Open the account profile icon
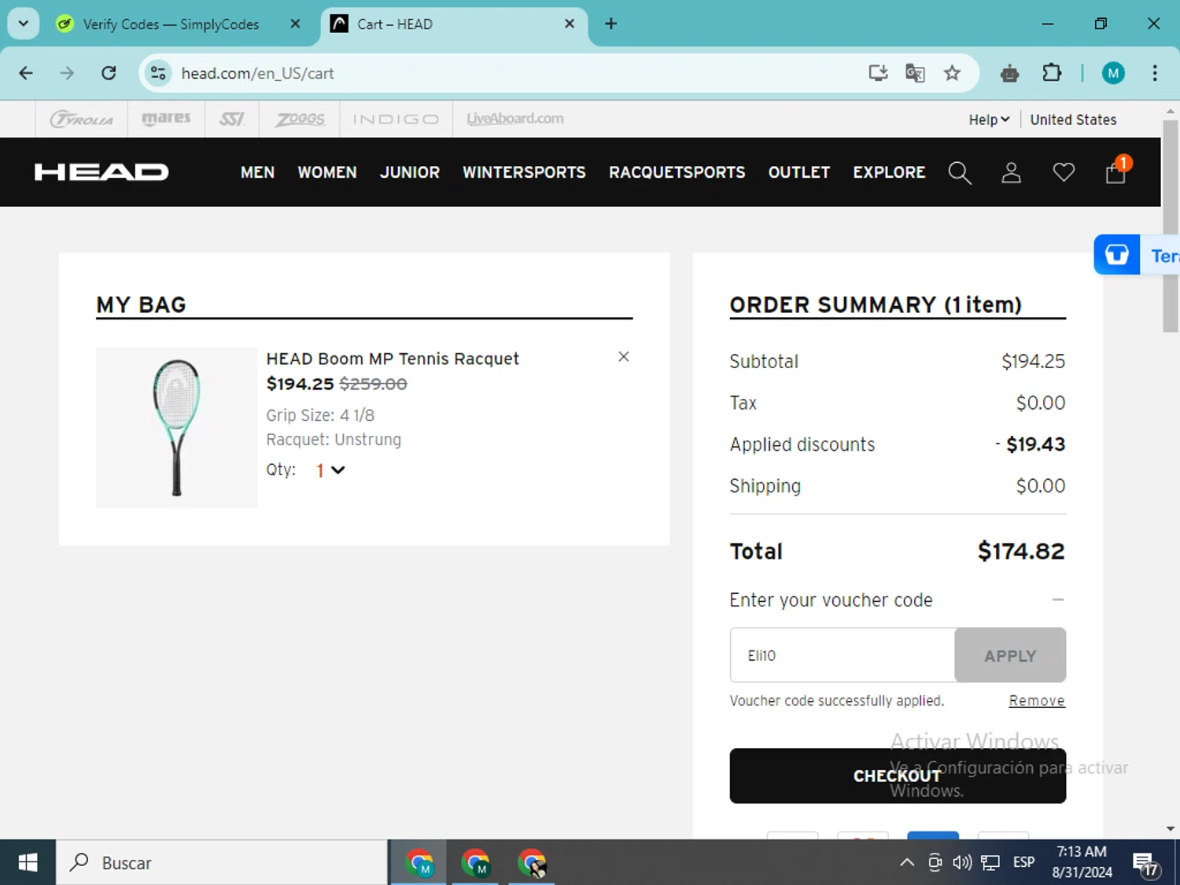This screenshot has height=885, width=1180. click(x=1011, y=172)
